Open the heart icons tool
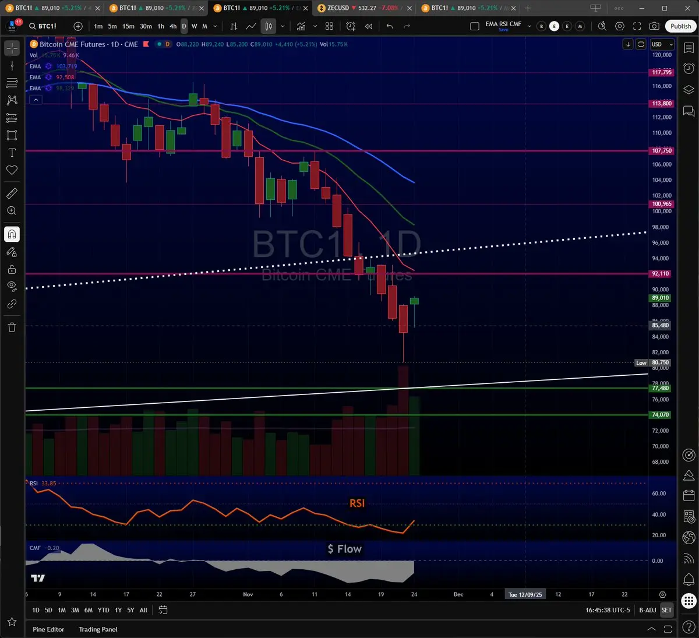The width and height of the screenshot is (699, 638). pos(12,170)
